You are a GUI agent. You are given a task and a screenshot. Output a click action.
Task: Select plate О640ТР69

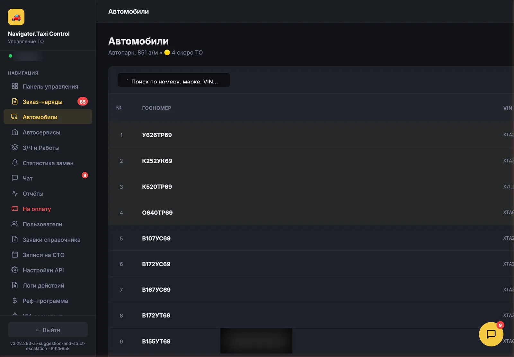157,213
